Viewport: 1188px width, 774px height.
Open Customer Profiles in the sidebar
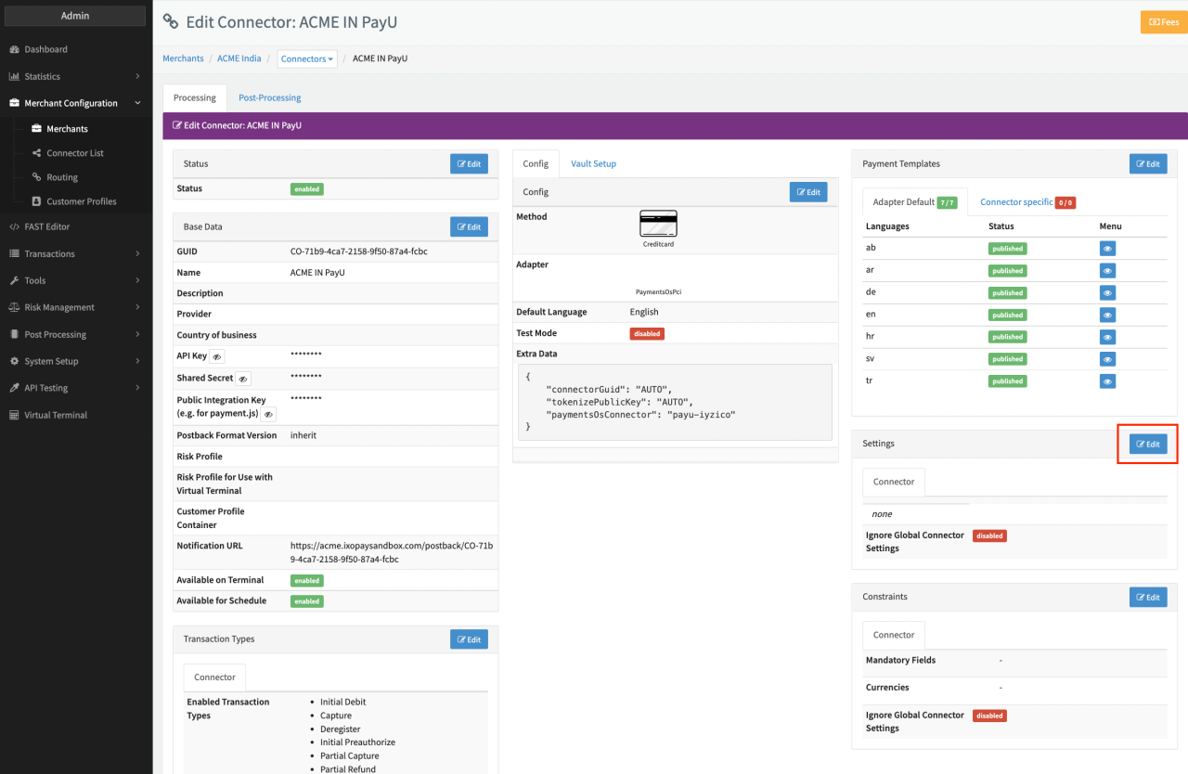click(x=81, y=201)
